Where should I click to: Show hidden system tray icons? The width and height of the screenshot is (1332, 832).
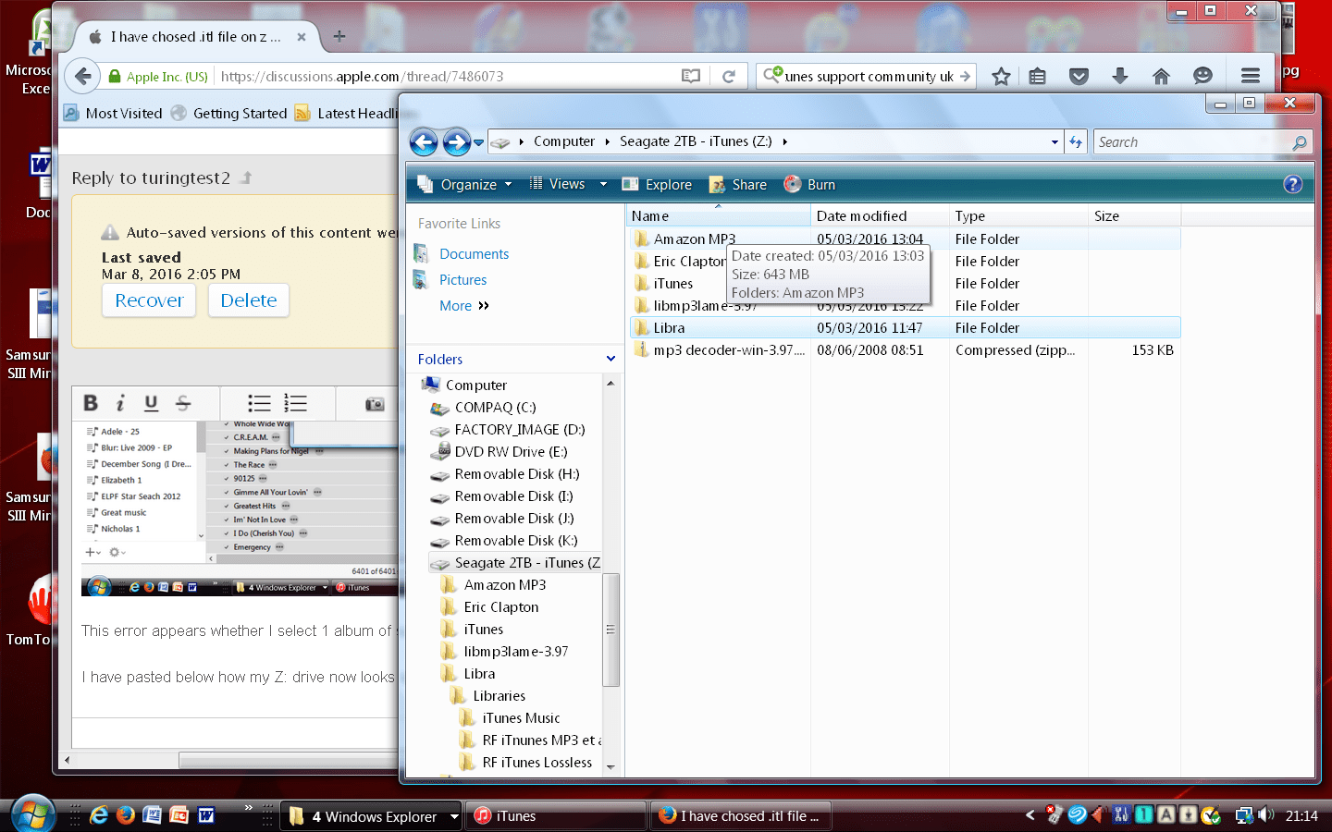[x=1030, y=815]
